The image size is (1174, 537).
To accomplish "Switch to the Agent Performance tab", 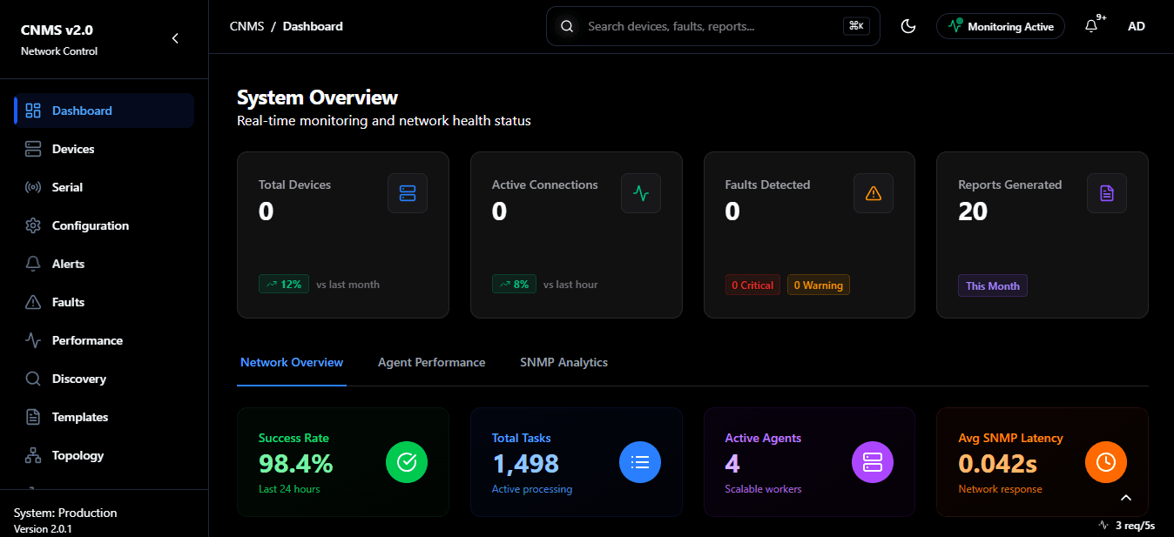I will [431, 361].
